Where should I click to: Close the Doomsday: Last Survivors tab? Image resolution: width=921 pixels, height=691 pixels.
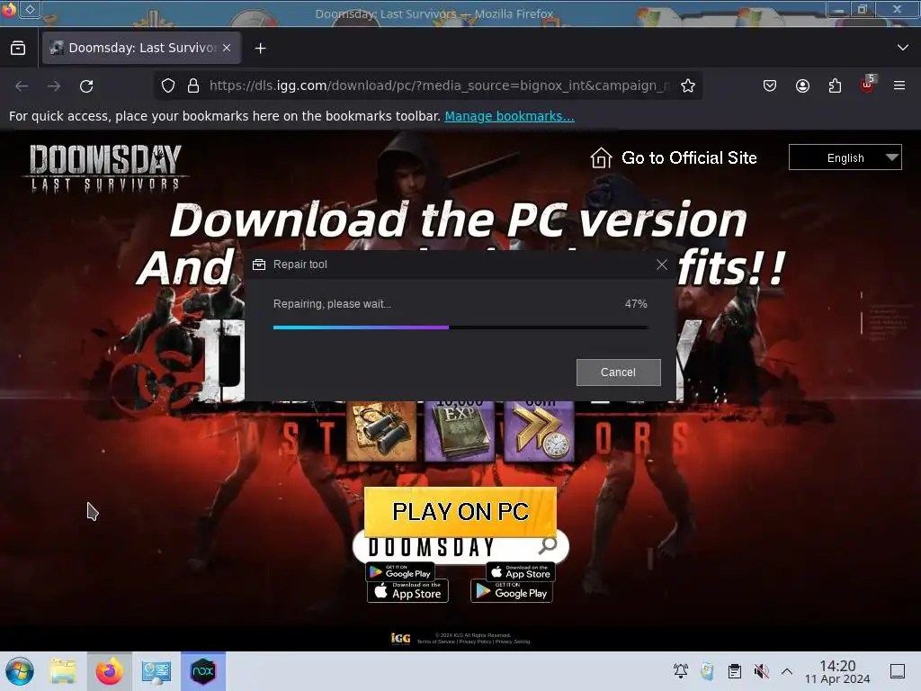point(227,49)
